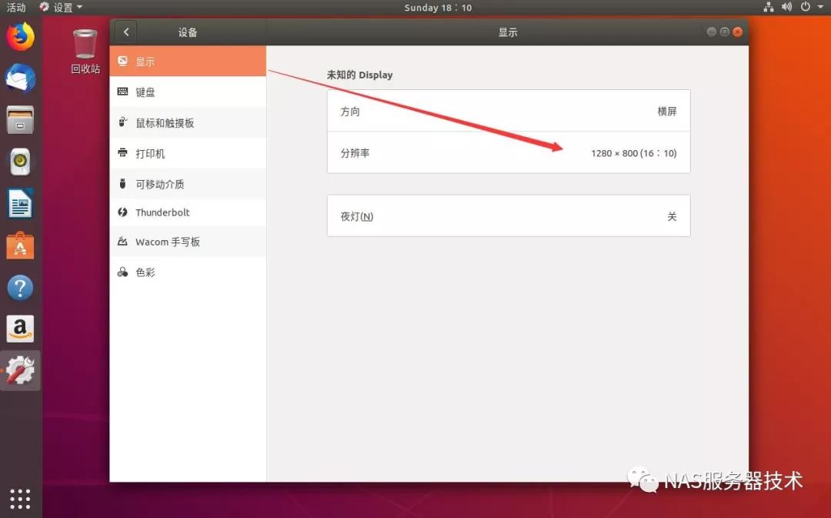This screenshot has width=831, height=518.
Task: Maximize the settings window
Action: coord(725,32)
